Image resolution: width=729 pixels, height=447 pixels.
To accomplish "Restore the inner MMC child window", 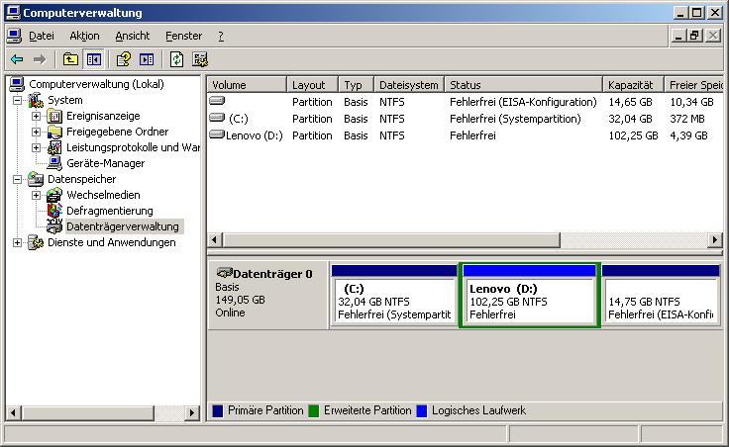I will pos(695,36).
